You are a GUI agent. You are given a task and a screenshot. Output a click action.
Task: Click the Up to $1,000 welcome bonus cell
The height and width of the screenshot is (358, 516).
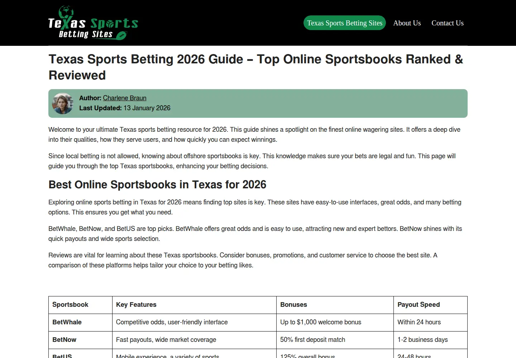coord(335,323)
